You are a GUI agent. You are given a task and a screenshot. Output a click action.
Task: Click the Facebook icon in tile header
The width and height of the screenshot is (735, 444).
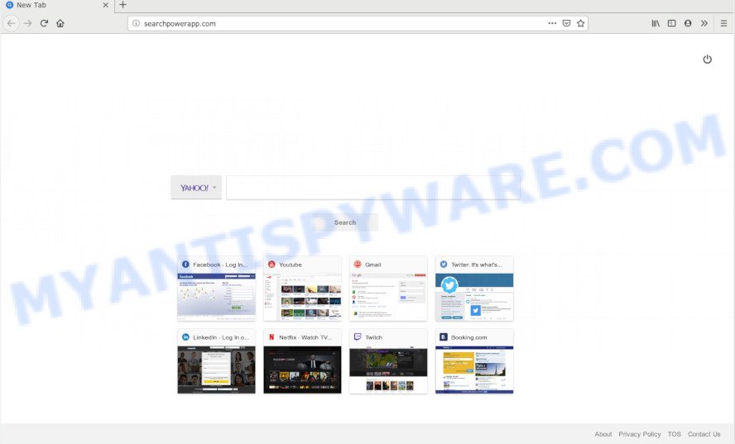point(185,265)
